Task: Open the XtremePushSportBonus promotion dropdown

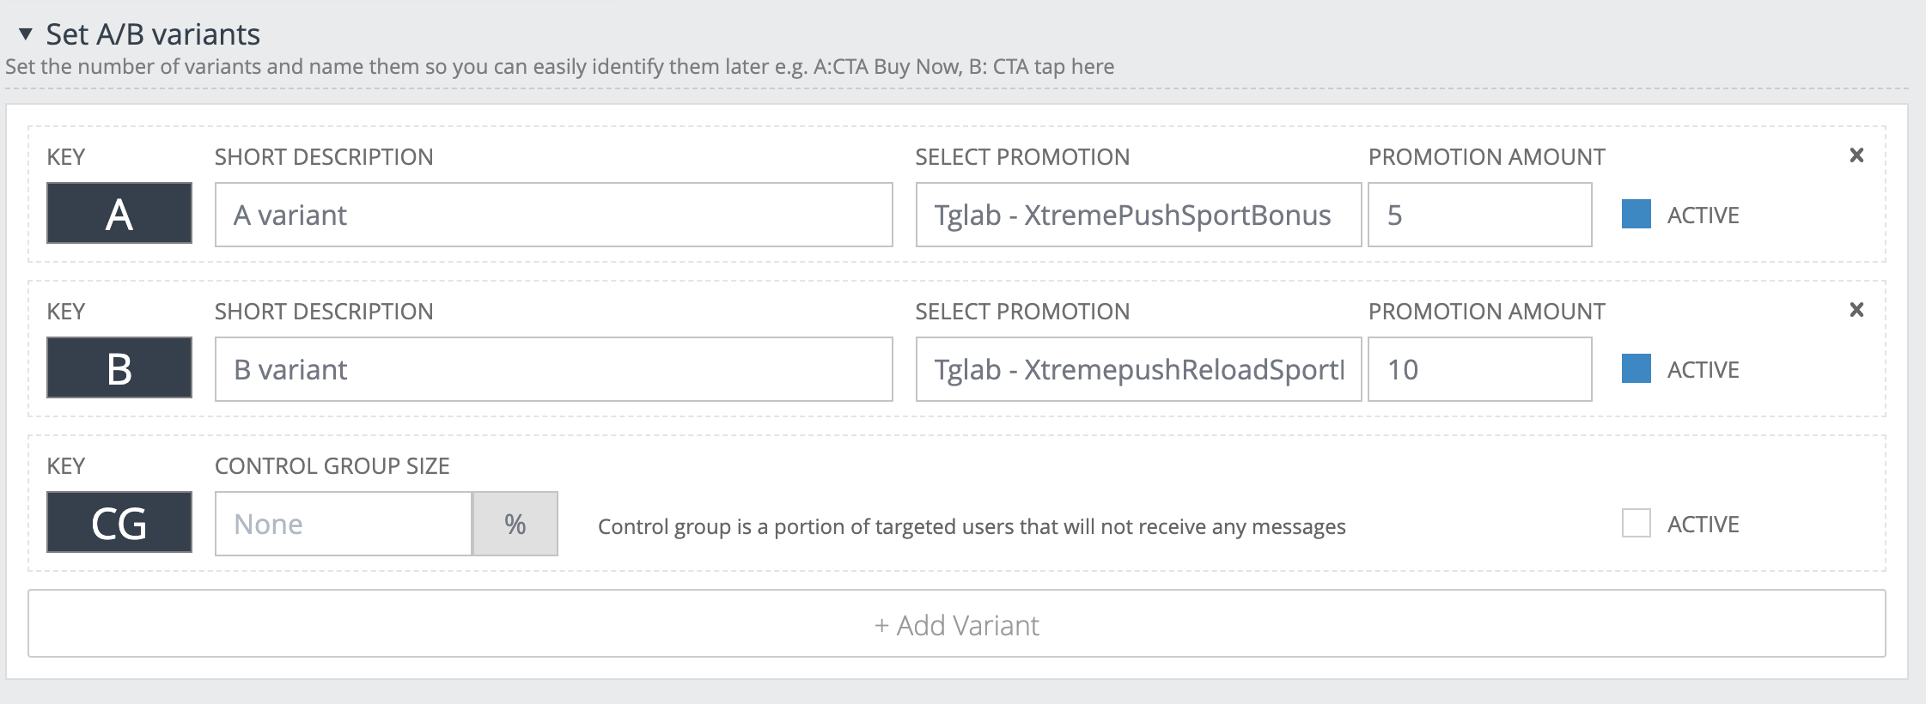Action: click(1137, 215)
